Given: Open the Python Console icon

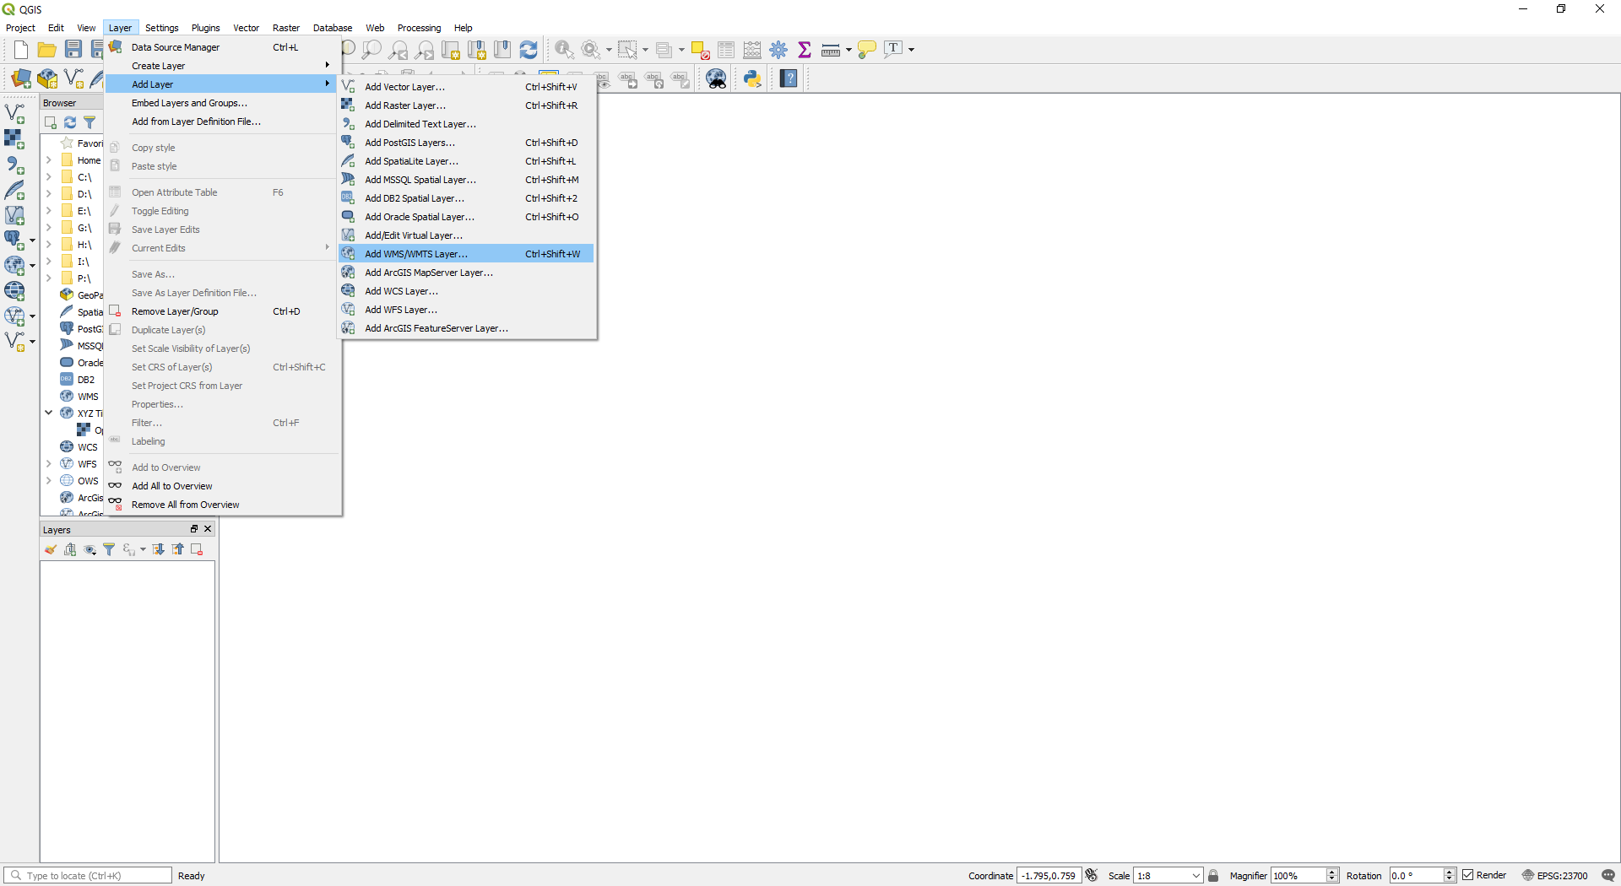Looking at the screenshot, I should point(752,78).
